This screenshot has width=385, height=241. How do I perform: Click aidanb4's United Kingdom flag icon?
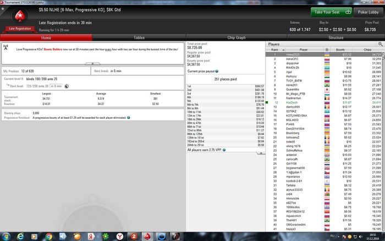[327, 155]
